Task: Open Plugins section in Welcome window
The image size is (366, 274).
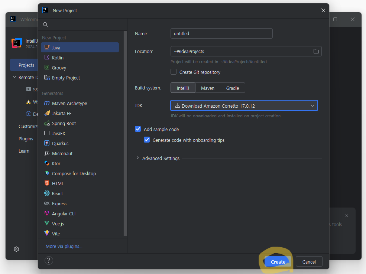Action: coord(26,139)
